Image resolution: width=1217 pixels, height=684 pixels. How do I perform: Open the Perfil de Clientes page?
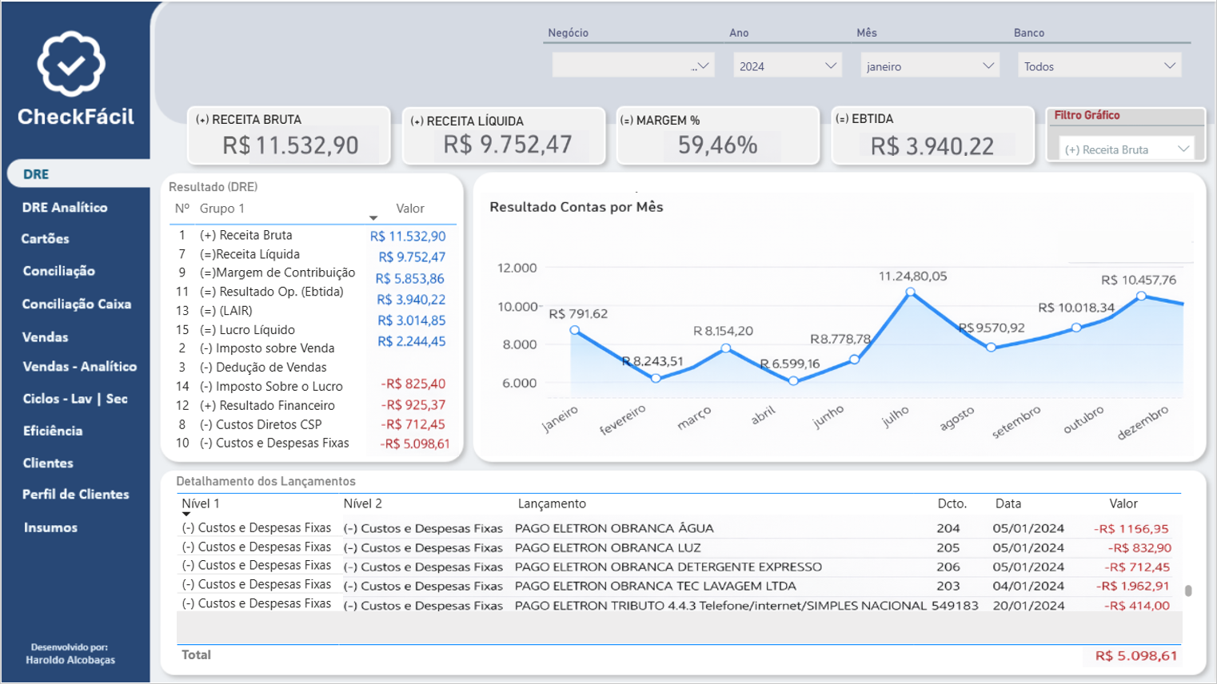pyautogui.click(x=74, y=495)
